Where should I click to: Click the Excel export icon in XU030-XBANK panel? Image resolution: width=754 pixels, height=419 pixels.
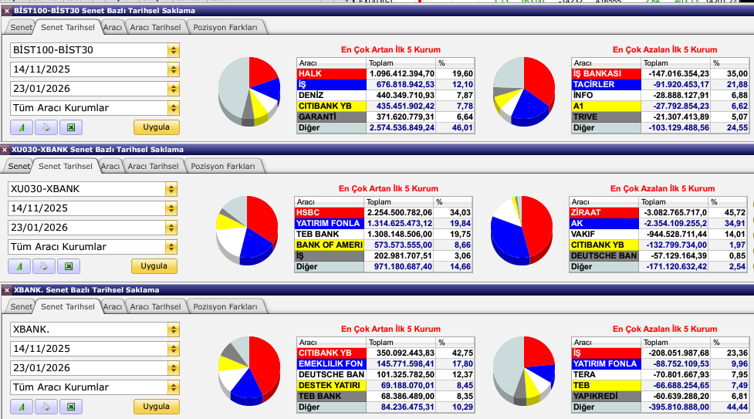(68, 266)
